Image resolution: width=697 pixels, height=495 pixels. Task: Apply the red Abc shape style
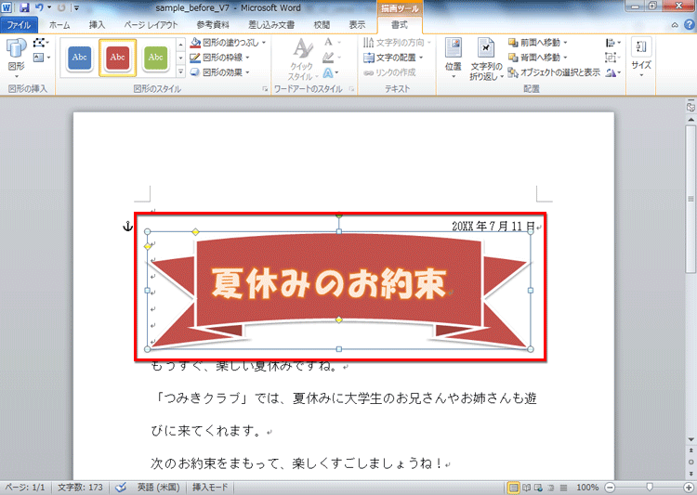coord(117,58)
